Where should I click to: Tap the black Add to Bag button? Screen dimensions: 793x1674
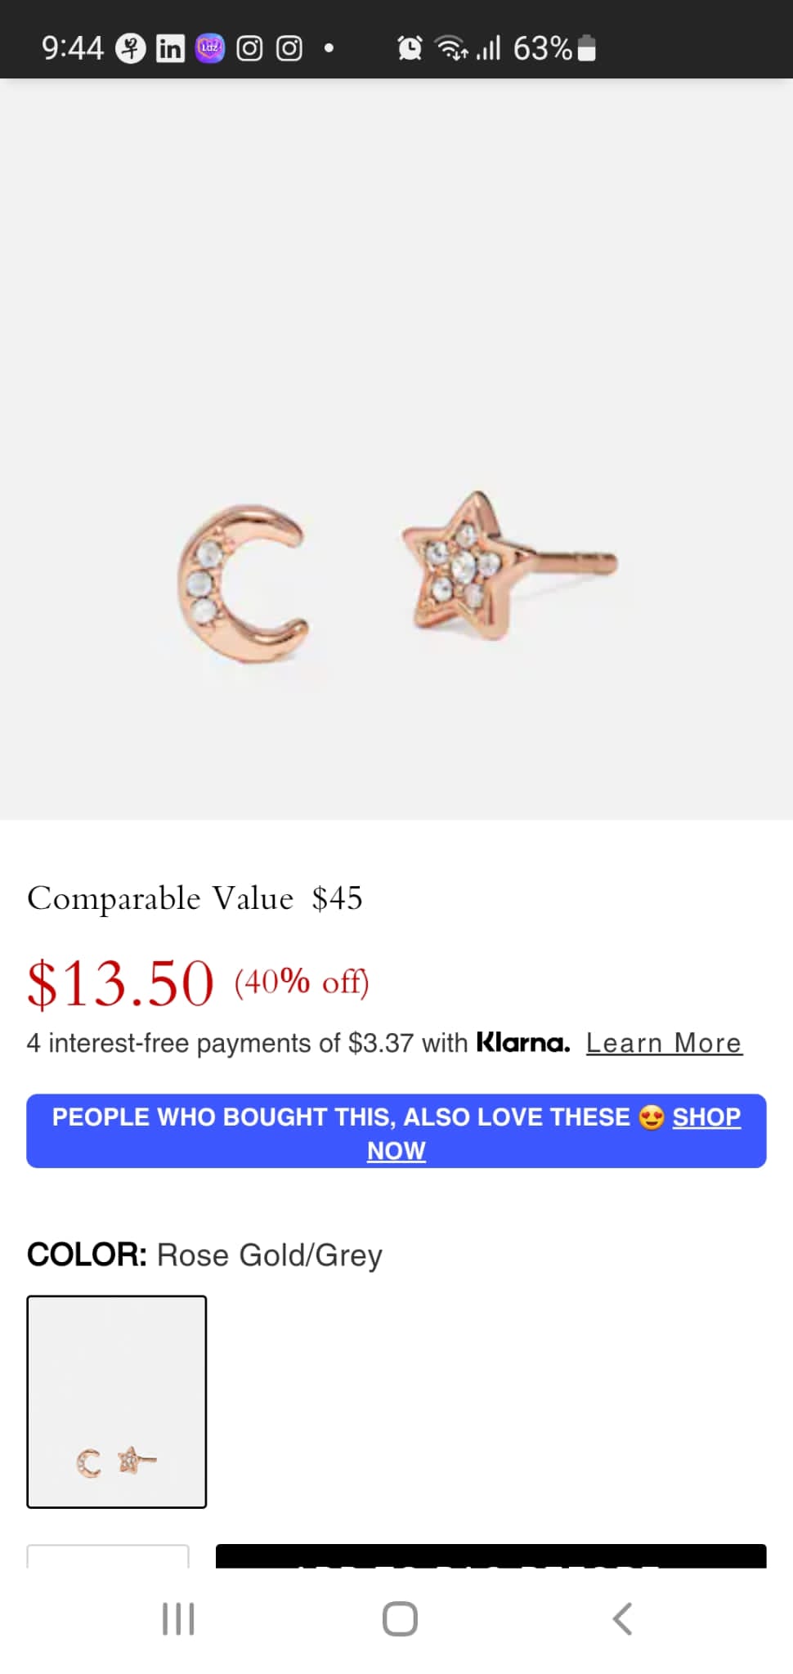click(491, 1555)
